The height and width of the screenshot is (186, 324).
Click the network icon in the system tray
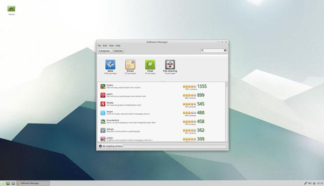pyautogui.click(x=305, y=183)
